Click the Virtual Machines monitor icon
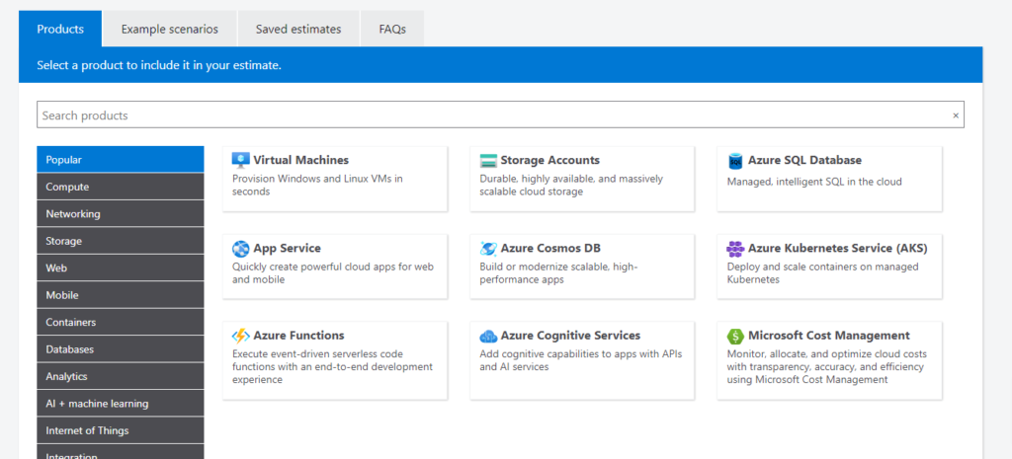 click(240, 160)
